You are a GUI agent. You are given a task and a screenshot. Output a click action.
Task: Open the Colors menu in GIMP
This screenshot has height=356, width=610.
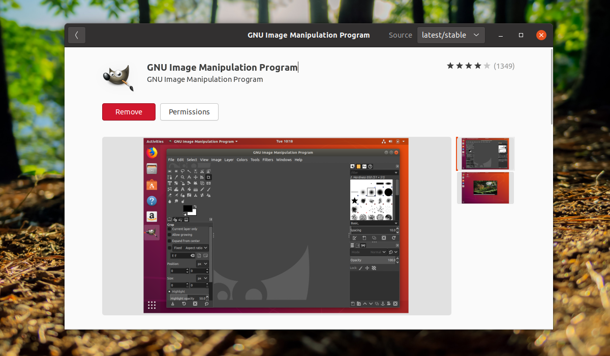pos(242,160)
